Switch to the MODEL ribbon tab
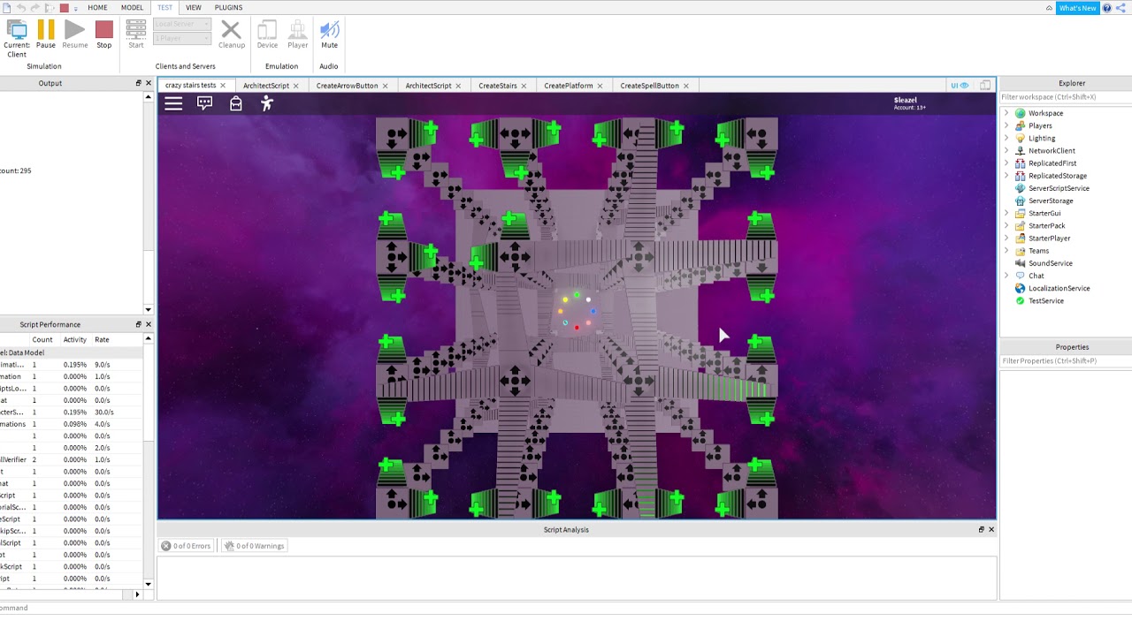 tap(132, 8)
